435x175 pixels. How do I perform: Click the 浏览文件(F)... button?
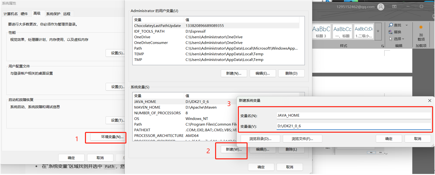pyautogui.click(x=302, y=139)
